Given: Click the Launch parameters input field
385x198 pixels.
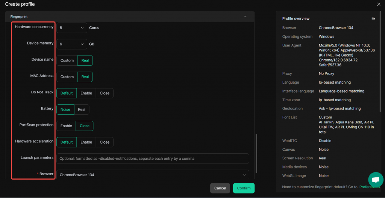Looking at the screenshot, I should coord(152,159).
